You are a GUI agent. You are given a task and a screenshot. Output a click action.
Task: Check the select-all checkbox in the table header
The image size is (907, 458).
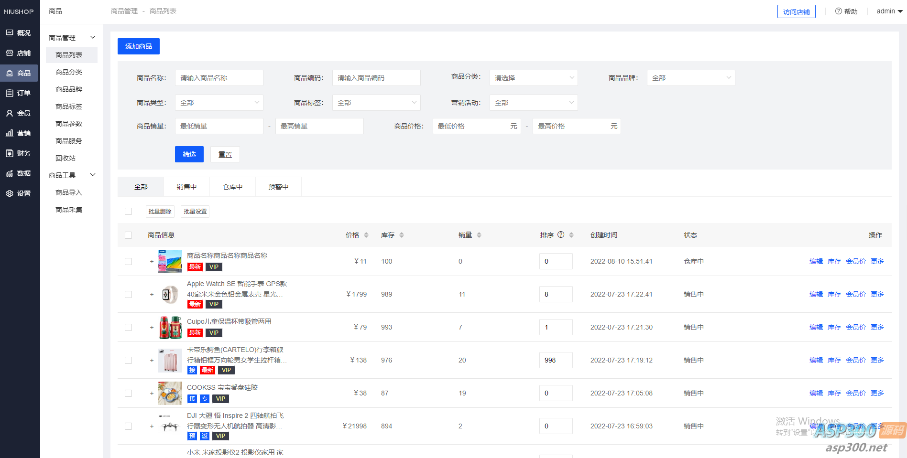128,235
